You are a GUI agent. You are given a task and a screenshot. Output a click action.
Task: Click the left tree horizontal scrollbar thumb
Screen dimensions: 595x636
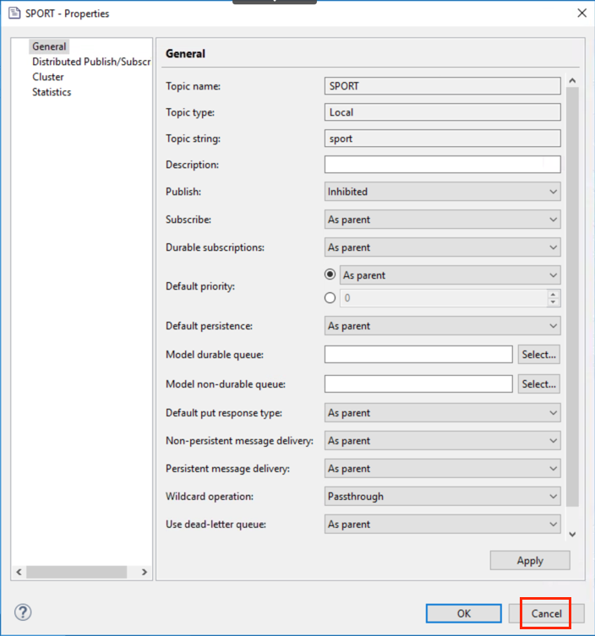point(77,572)
